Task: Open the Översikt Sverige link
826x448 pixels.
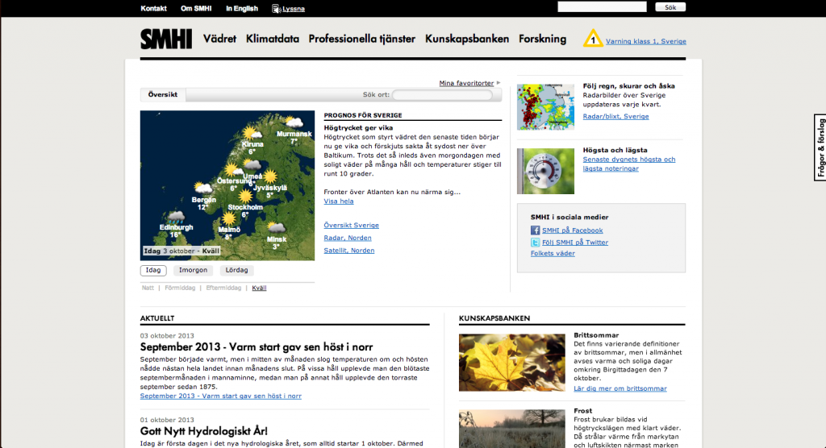Action: [352, 226]
